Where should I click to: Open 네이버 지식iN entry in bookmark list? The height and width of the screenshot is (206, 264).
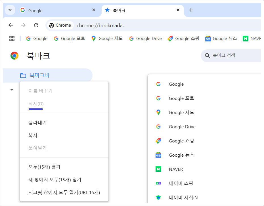click(x=204, y=197)
